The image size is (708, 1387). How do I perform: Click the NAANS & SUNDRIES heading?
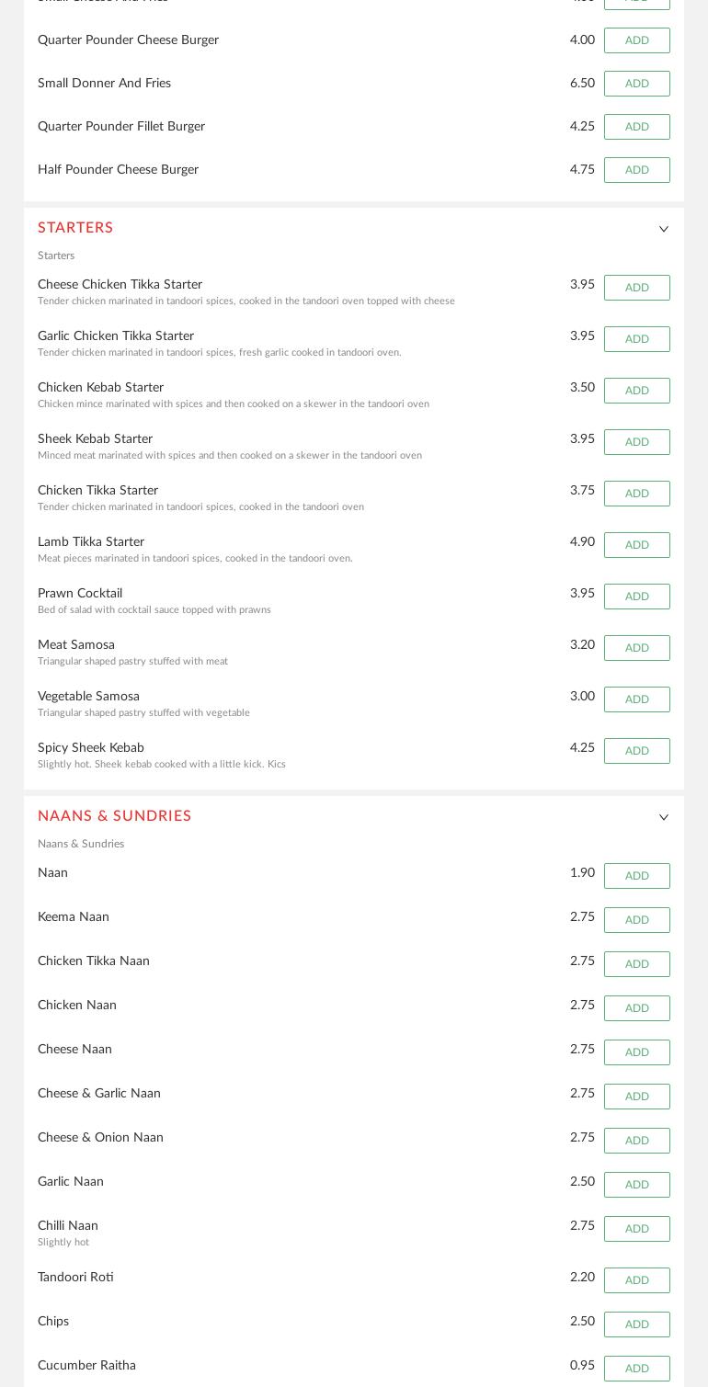(x=114, y=817)
